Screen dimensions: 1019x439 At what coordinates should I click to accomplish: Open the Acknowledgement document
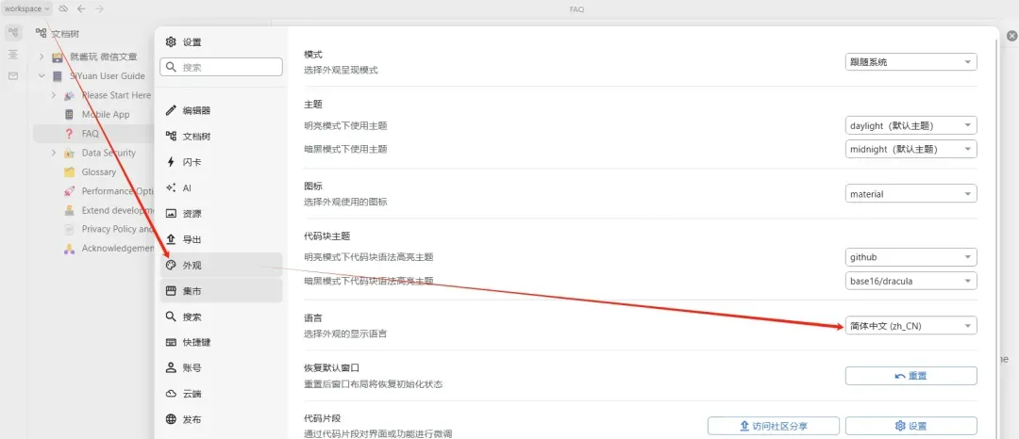pos(117,249)
